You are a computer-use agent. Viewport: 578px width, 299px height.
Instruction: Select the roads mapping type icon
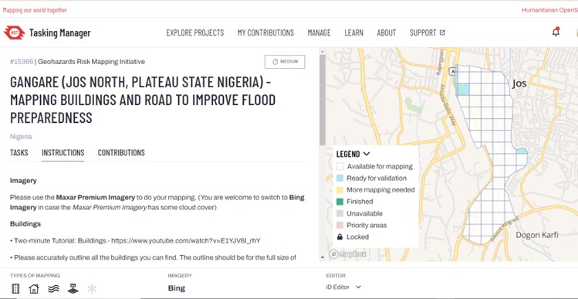[x=15, y=289]
